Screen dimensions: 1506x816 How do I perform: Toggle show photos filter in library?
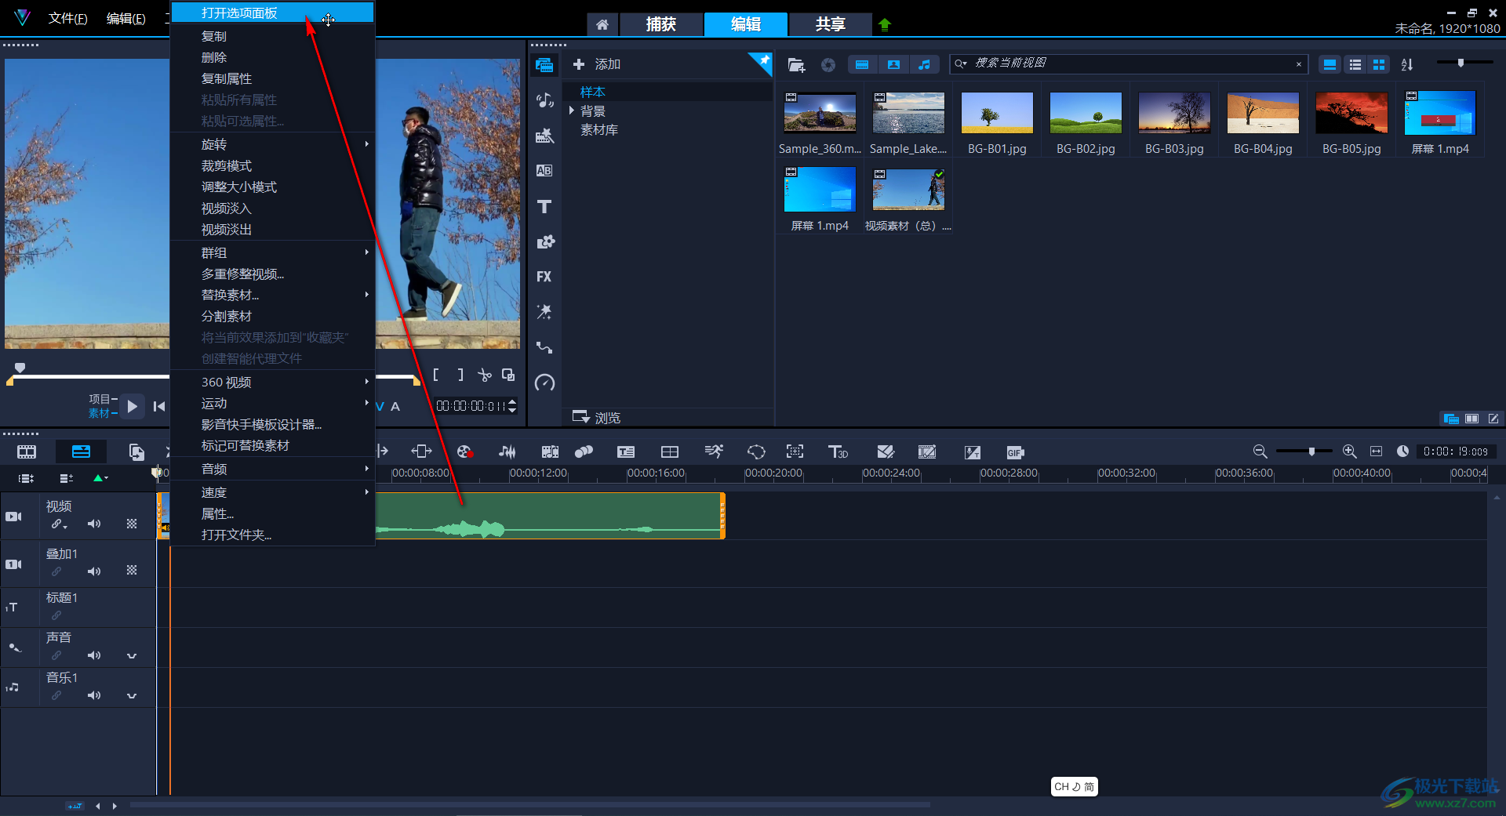[x=893, y=64]
